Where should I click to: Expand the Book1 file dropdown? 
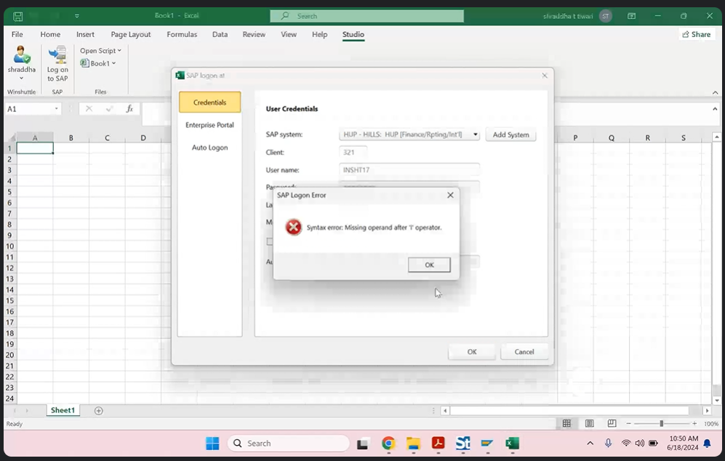(x=98, y=64)
